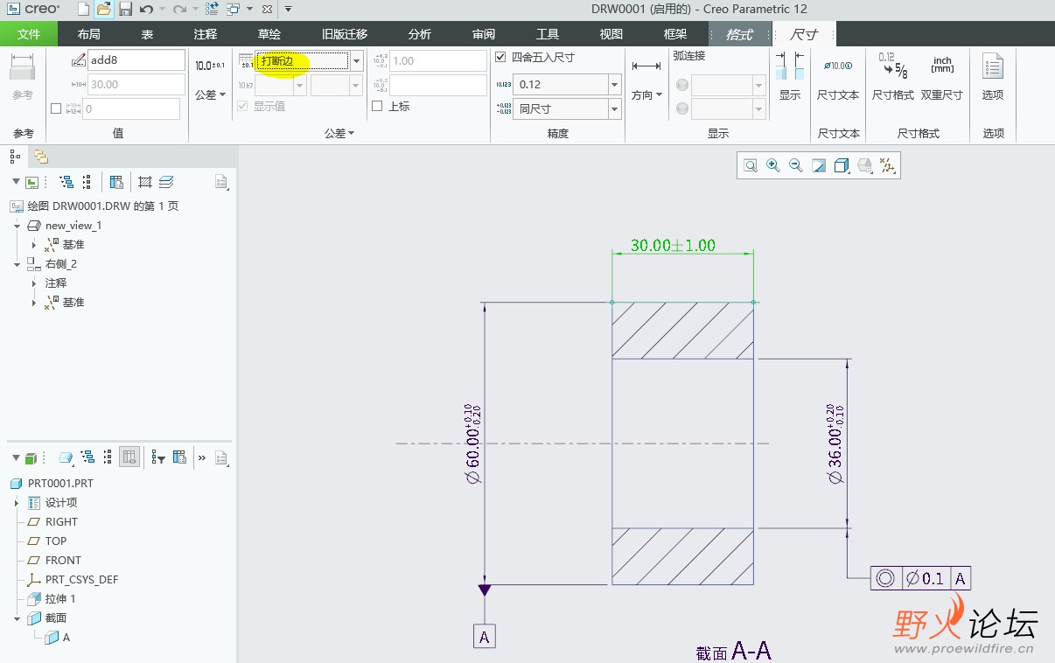Toggle the 上标 checkbox
This screenshot has height=663, width=1055.
(378, 106)
